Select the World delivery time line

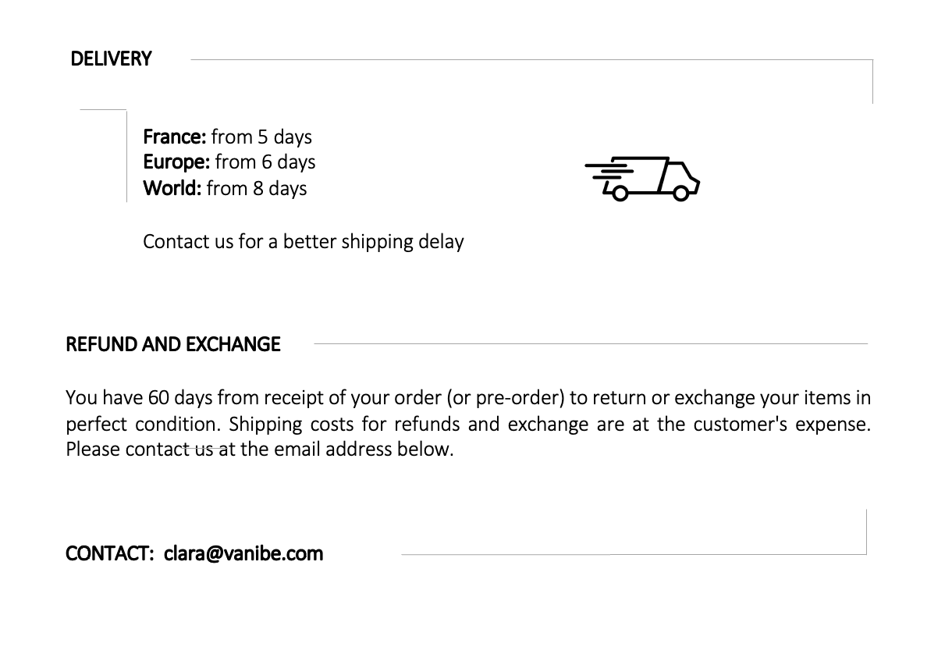(x=225, y=188)
